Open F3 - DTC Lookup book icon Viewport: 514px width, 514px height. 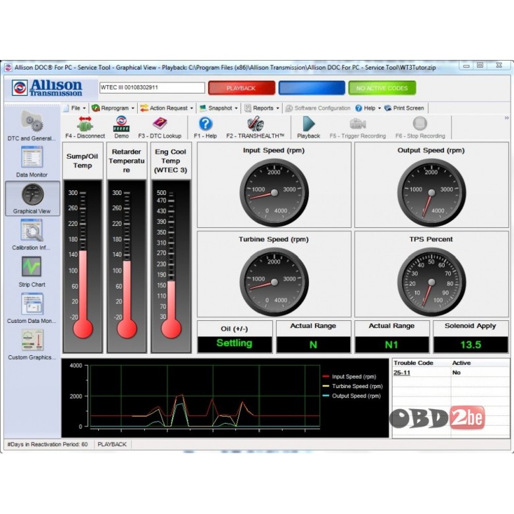point(159,124)
